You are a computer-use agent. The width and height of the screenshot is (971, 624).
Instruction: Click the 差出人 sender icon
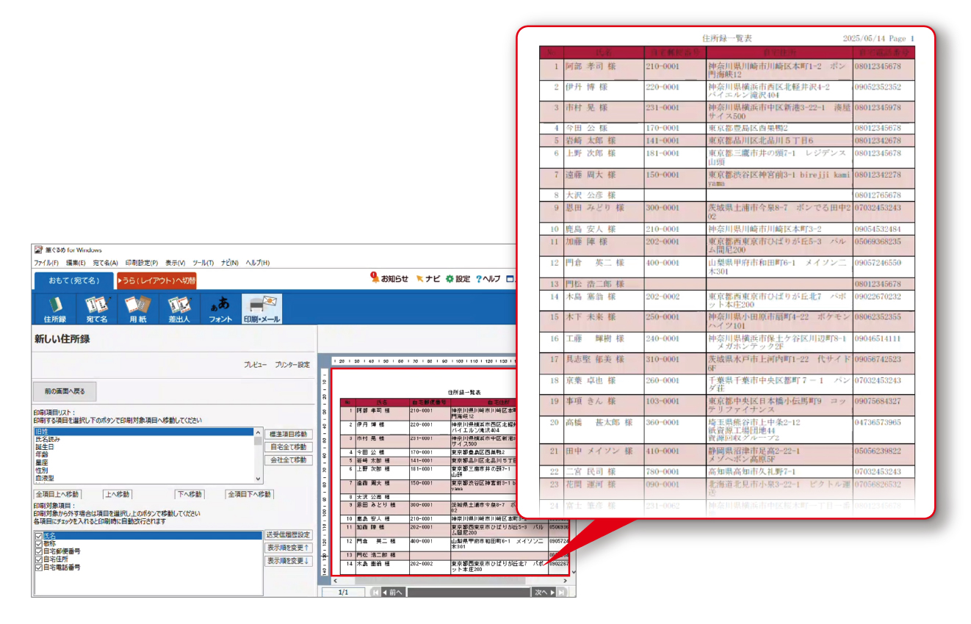point(178,308)
